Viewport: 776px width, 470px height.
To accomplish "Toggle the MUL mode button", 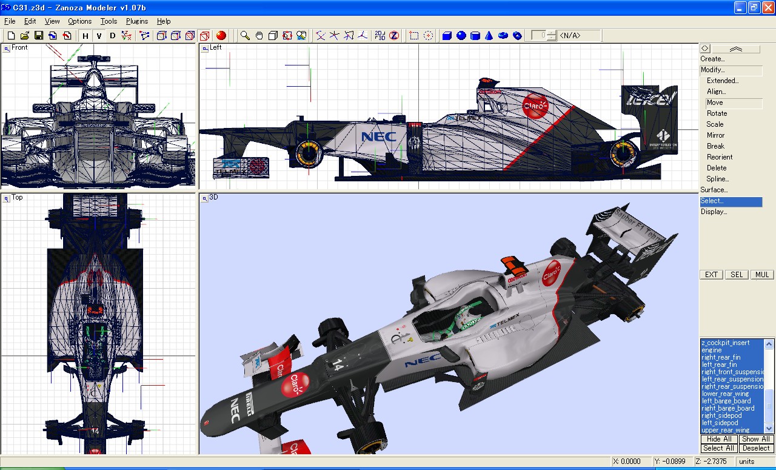I will tap(762, 275).
